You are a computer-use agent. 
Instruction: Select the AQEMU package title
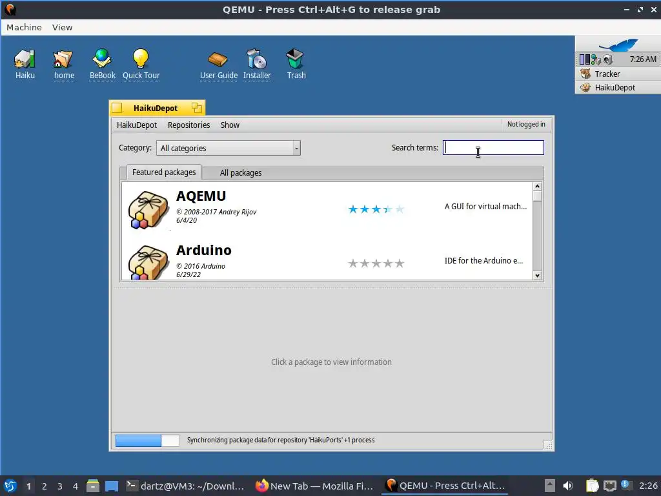201,196
